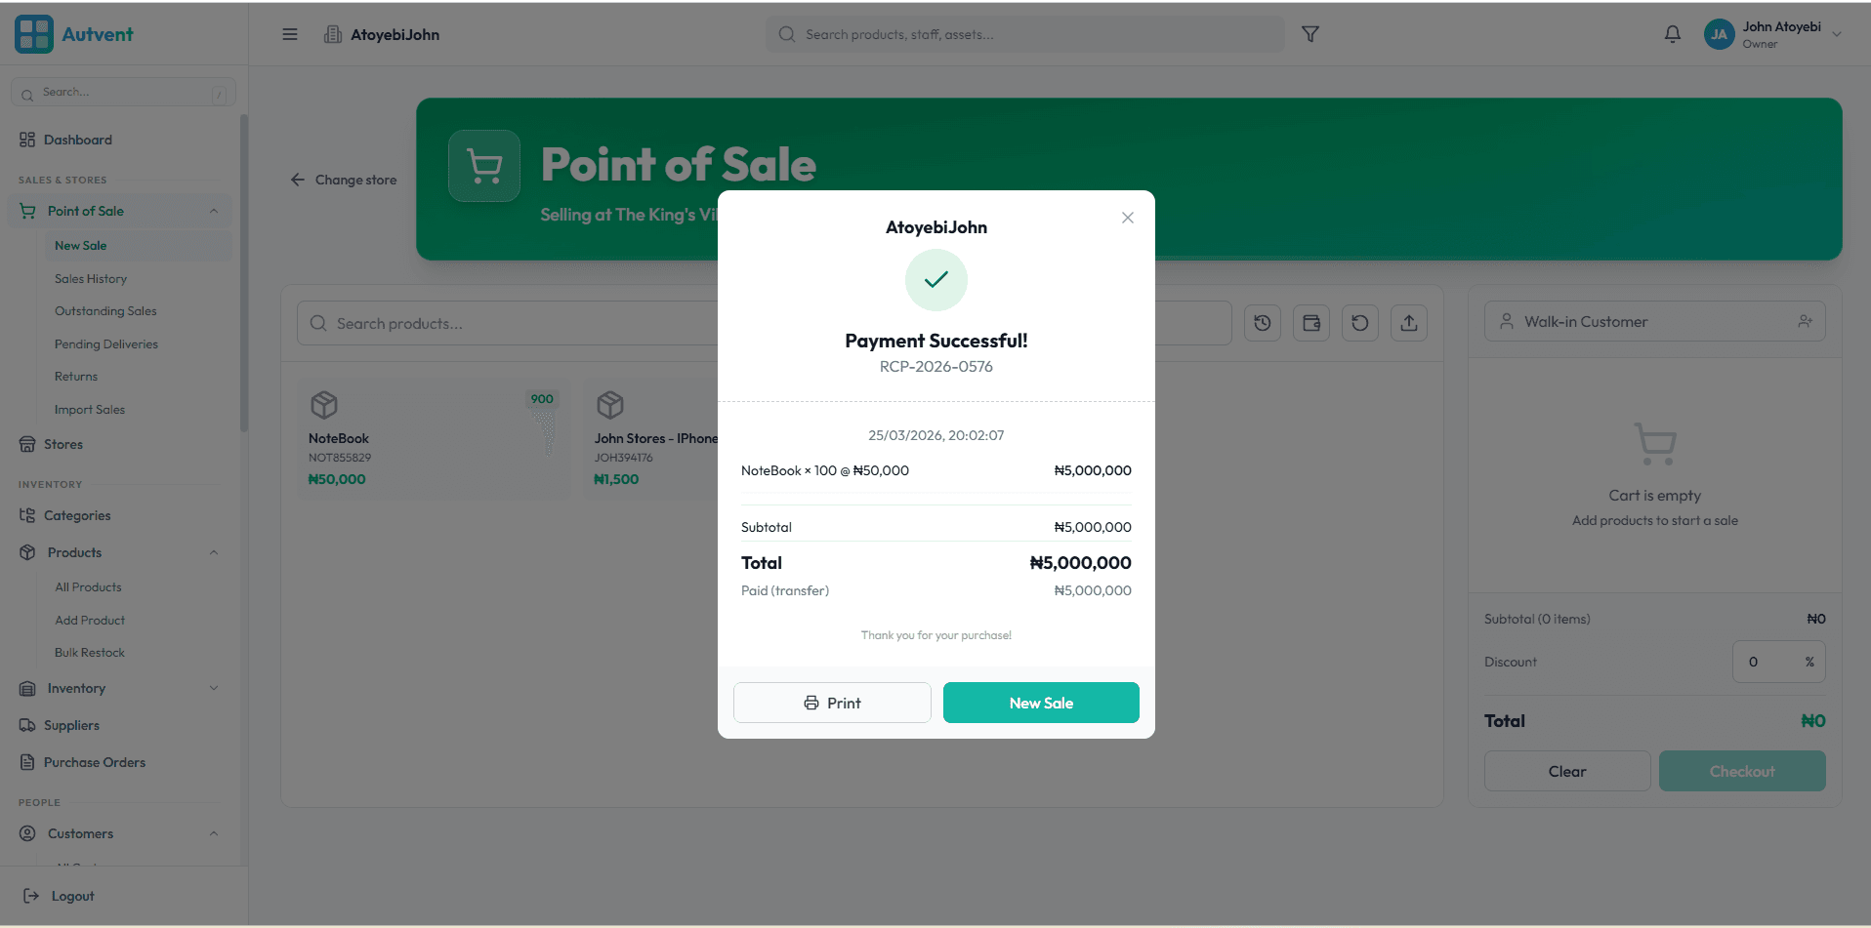Select the reset/undo icon beside the wallet icon
The height and width of the screenshot is (928, 1871).
pos(1359,322)
